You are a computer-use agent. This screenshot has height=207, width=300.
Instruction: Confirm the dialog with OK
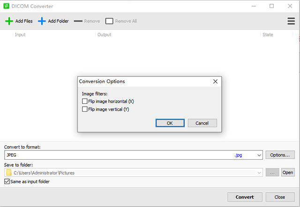pyautogui.click(x=170, y=123)
